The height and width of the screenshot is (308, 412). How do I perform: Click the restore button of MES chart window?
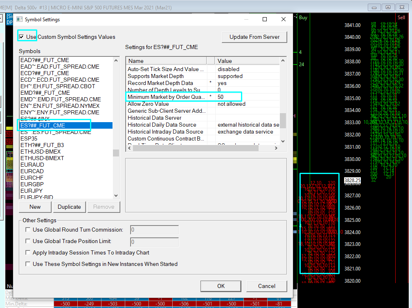tap(388, 7)
